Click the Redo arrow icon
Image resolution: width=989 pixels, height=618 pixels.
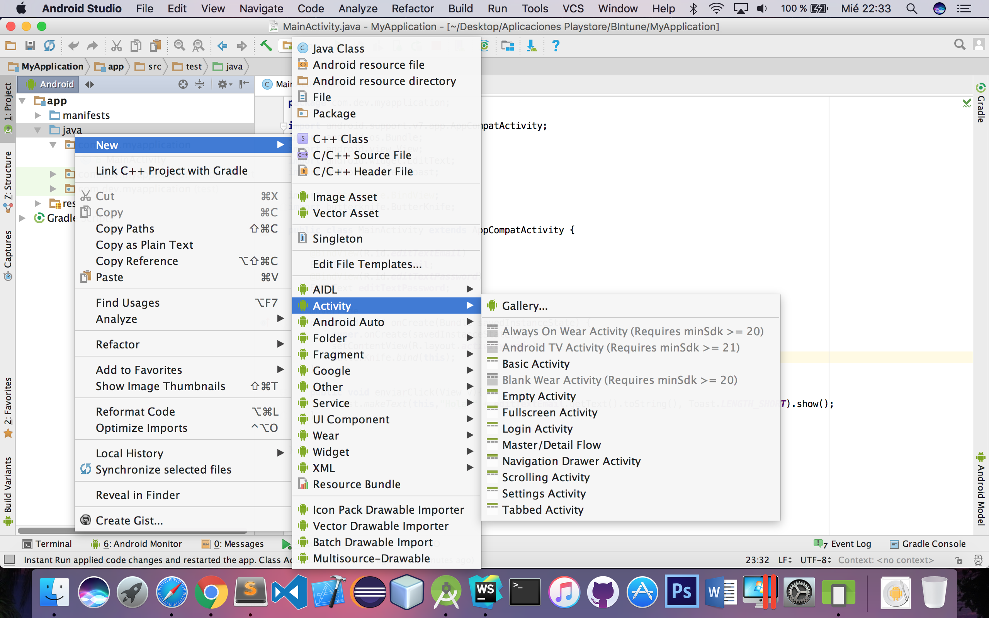[x=93, y=45]
